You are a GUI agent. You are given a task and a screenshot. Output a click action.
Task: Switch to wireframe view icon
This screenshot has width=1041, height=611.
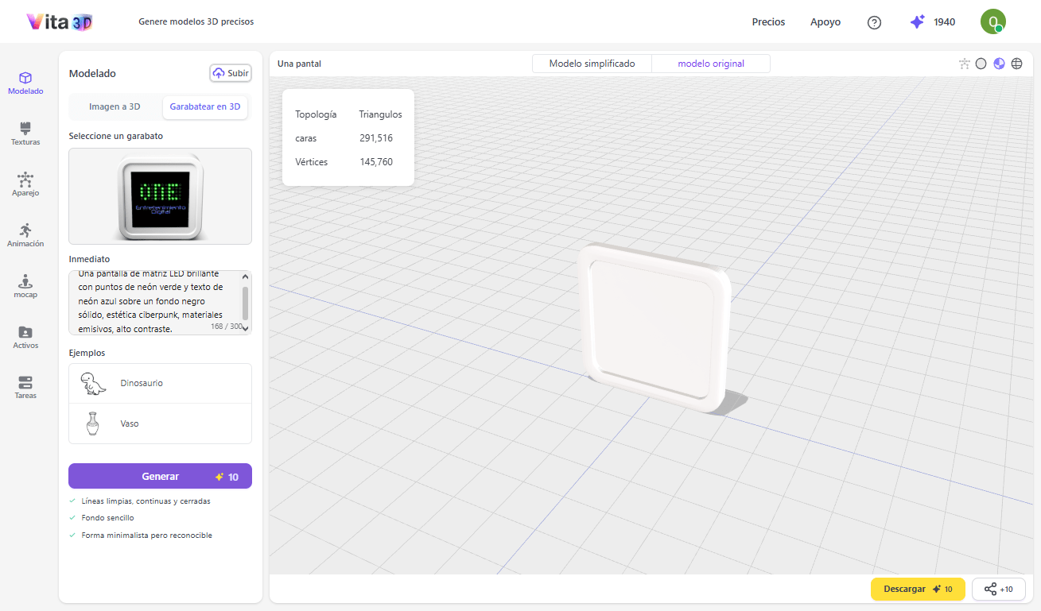(1016, 64)
